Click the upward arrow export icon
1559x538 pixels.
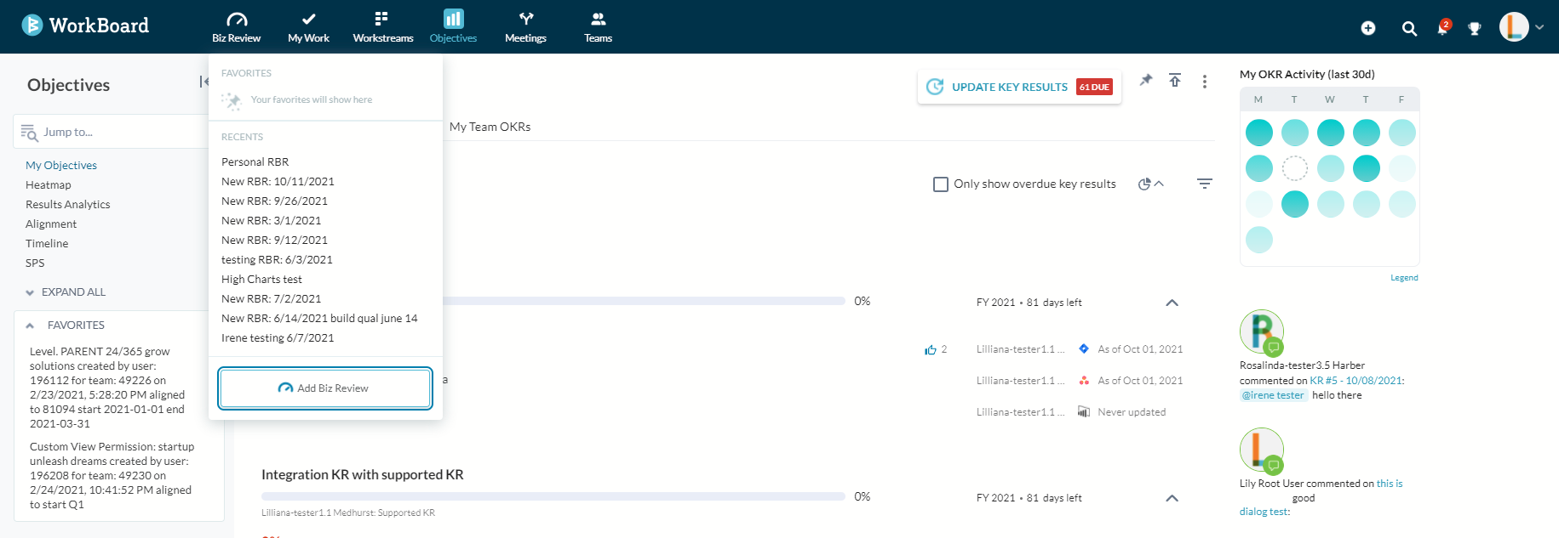point(1175,80)
